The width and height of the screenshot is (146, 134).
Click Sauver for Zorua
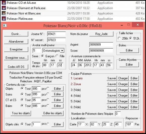pos(112,84)
